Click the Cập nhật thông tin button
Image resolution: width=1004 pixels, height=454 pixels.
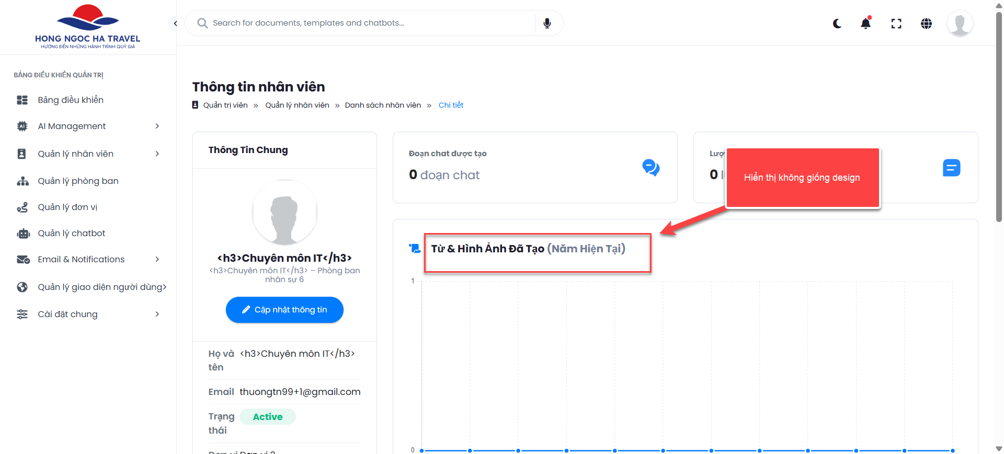(284, 310)
